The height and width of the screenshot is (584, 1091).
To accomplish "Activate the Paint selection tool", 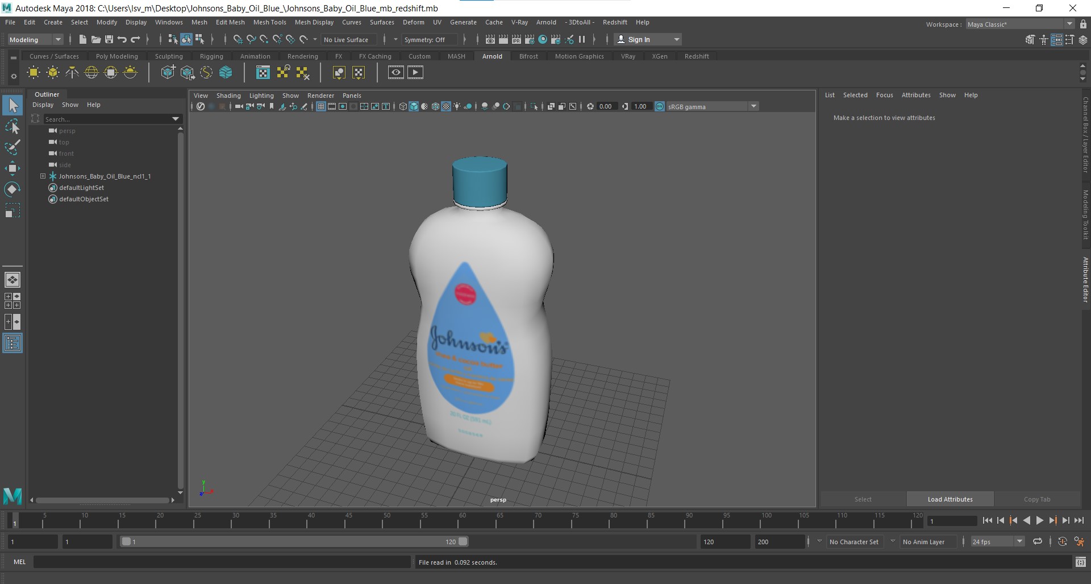I will tap(13, 147).
